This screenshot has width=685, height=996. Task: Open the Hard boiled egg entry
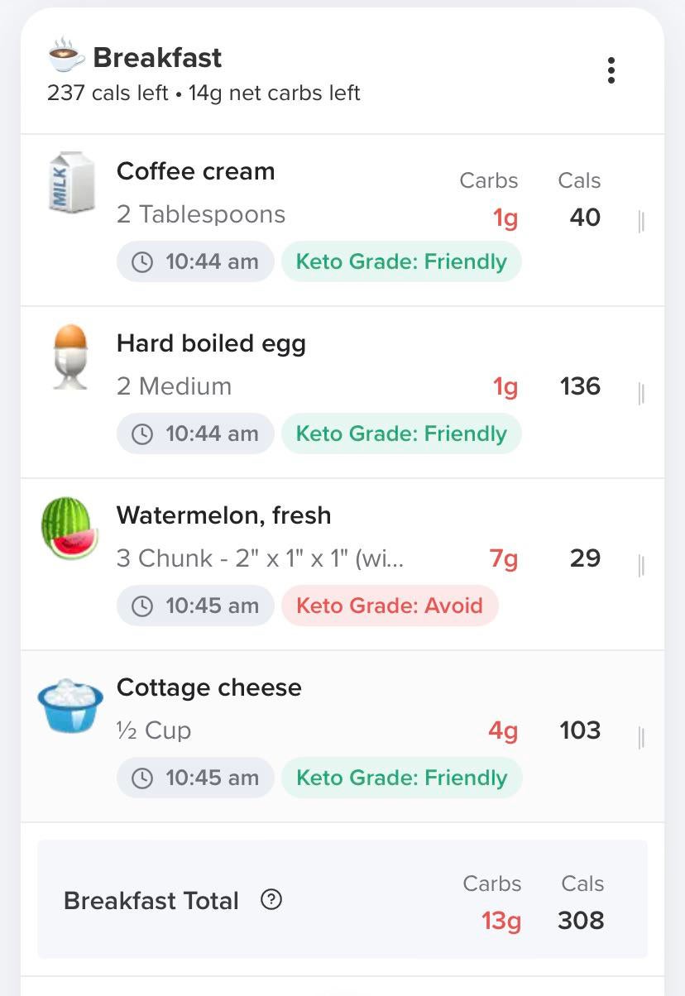[212, 344]
